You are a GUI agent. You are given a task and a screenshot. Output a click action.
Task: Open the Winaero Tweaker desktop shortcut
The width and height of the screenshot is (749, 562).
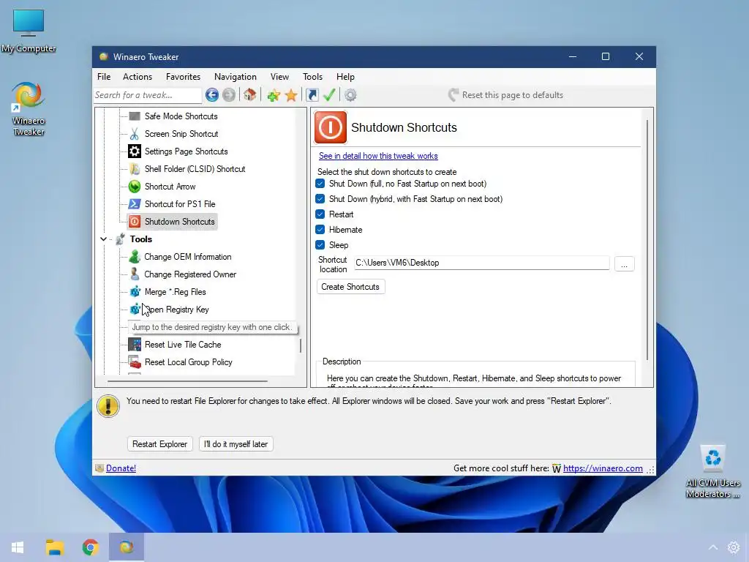29,109
